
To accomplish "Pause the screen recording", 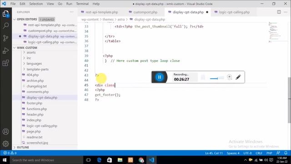I will tap(160, 77).
